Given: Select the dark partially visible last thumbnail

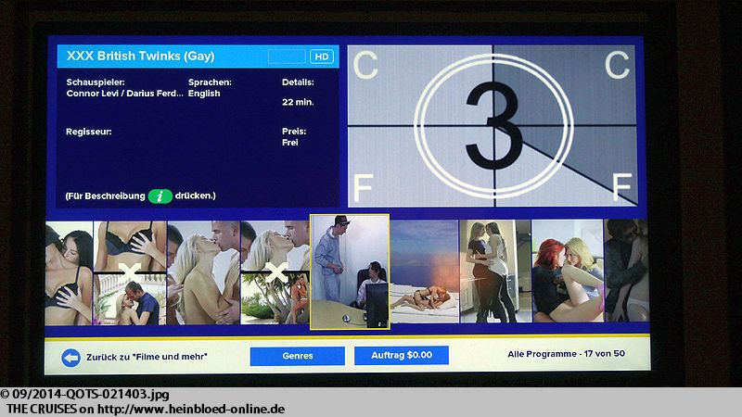Looking at the screenshot, I should tap(627, 271).
